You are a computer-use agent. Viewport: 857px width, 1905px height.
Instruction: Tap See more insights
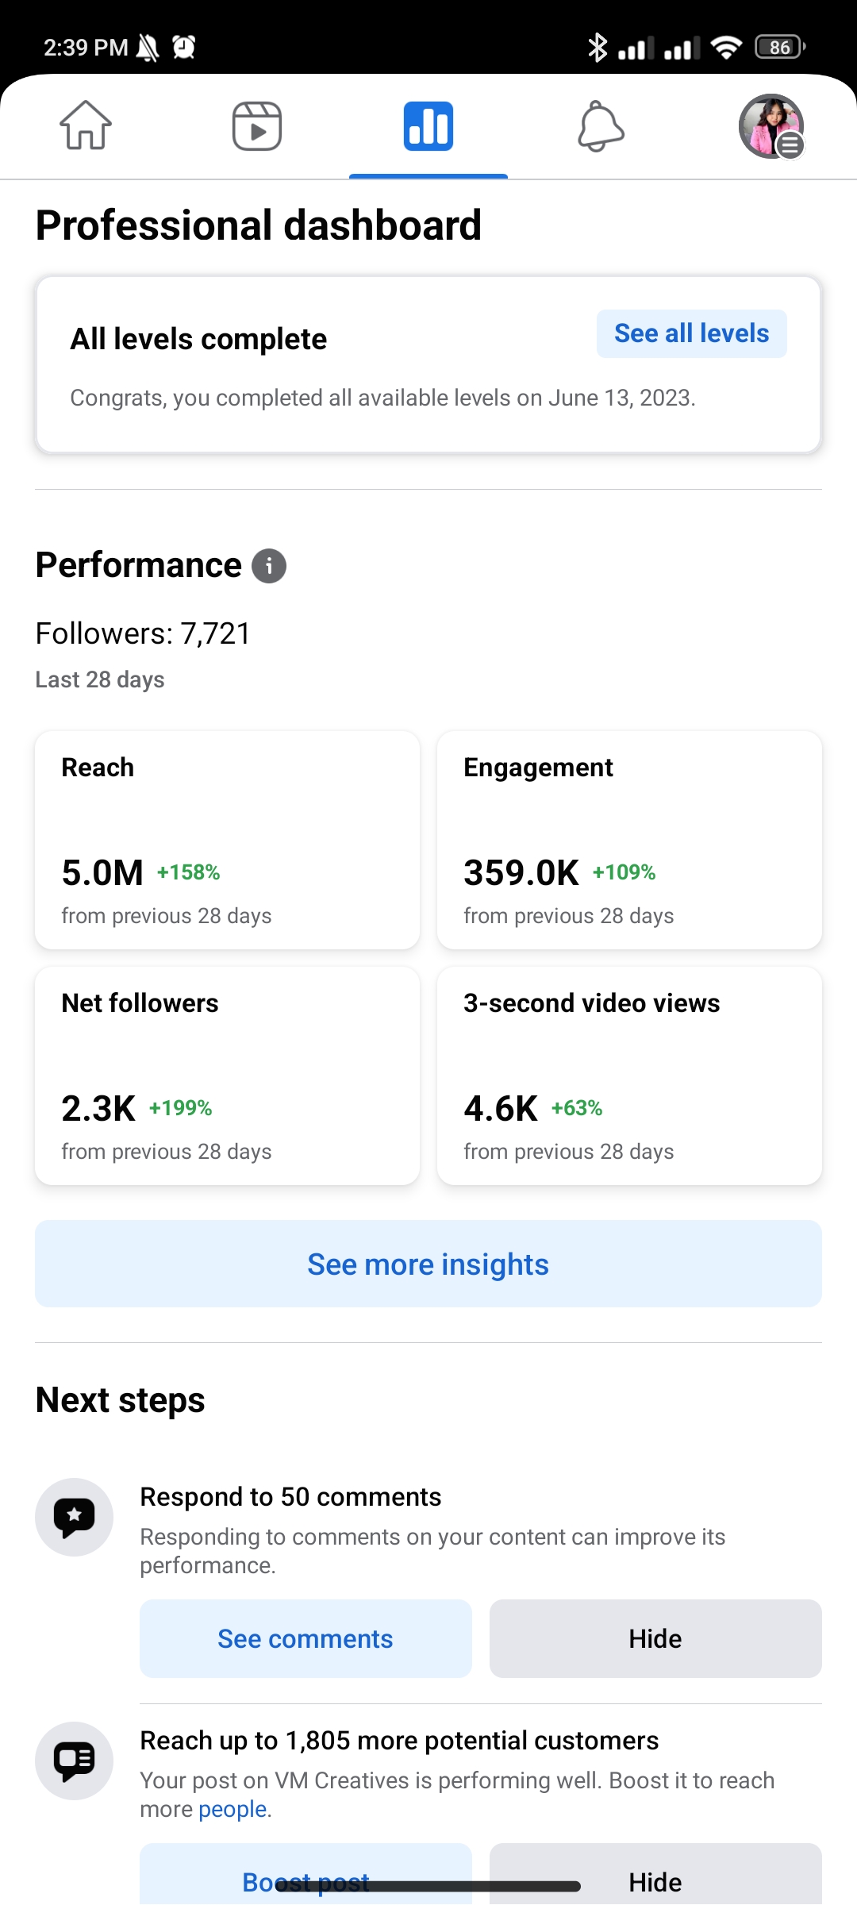[428, 1264]
